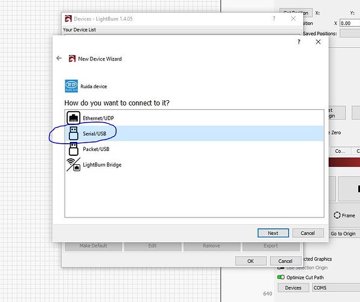Toggle Optimize Cut Path switch
Screen dimensions: 360x302
[x=281, y=277]
